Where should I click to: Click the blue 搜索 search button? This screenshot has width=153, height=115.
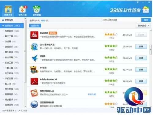coord(146,20)
